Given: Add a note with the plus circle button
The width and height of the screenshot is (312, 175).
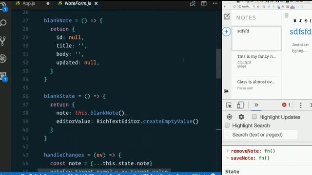Looking at the screenshot, I should [226, 32].
